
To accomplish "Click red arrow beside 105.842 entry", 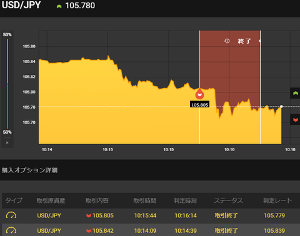I will (89, 230).
